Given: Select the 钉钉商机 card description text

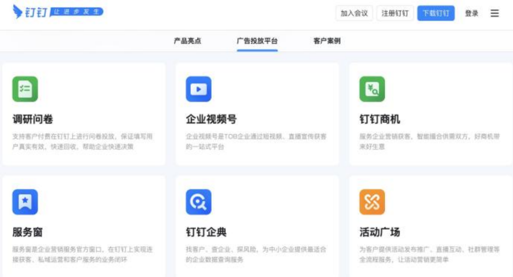Looking at the screenshot, I should tap(429, 142).
